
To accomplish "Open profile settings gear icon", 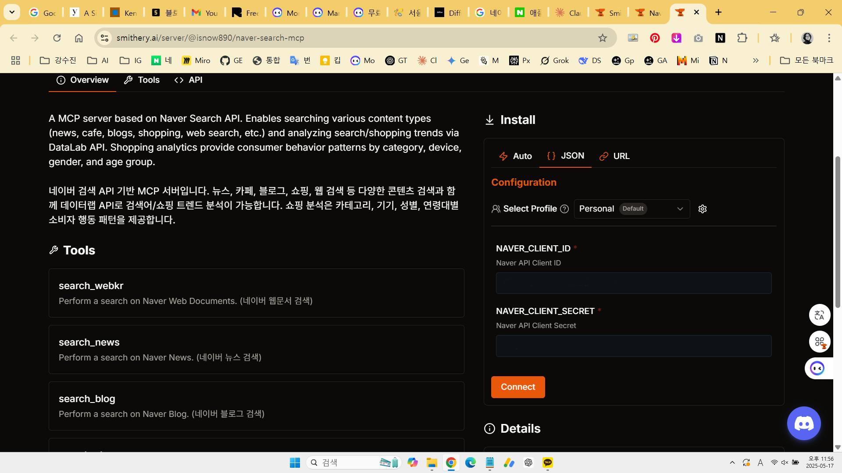I will pyautogui.click(x=702, y=209).
